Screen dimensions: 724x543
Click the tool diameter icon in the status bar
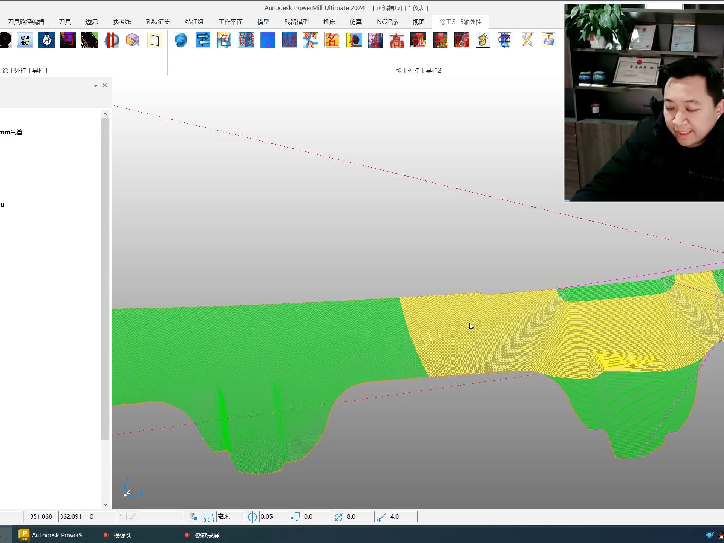338,517
